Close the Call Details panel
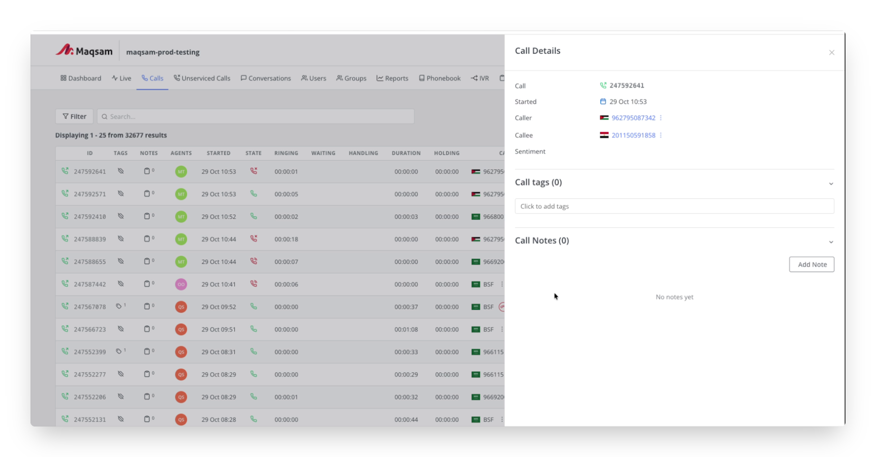 pyautogui.click(x=831, y=52)
